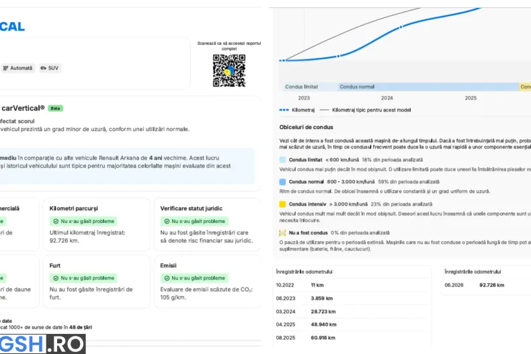Click the Furt card title
531x354 pixels.
pyautogui.click(x=55, y=266)
